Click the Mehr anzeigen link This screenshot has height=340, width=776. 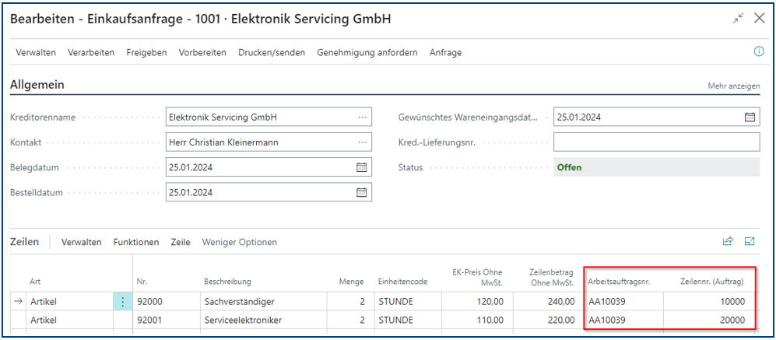[x=734, y=86]
